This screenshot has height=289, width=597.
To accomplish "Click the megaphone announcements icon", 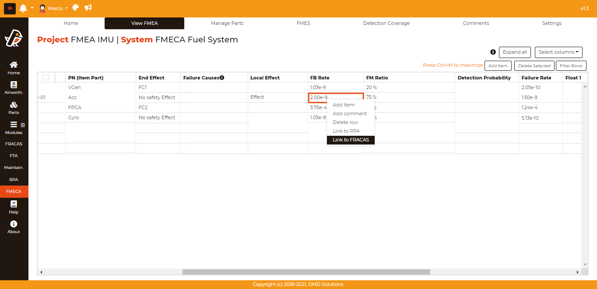I will (x=88, y=8).
